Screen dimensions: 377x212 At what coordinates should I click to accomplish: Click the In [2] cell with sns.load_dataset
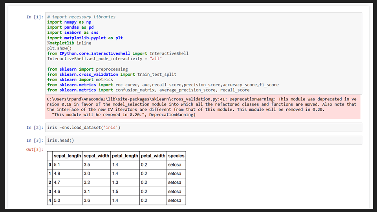[203, 127]
